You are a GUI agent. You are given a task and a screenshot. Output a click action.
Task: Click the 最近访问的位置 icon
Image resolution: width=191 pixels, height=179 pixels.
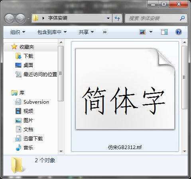tap(18, 74)
